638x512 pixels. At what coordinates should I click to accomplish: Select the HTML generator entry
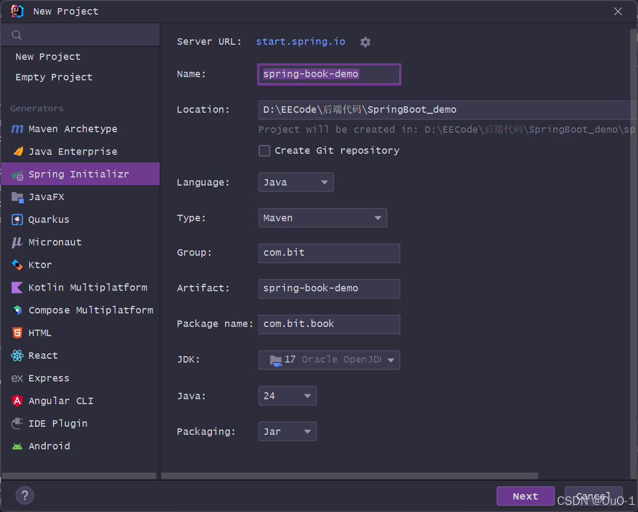click(x=80, y=333)
